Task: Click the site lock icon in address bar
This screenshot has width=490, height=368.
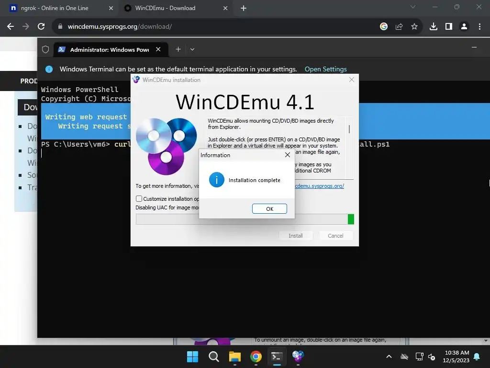Action: [x=60, y=27]
